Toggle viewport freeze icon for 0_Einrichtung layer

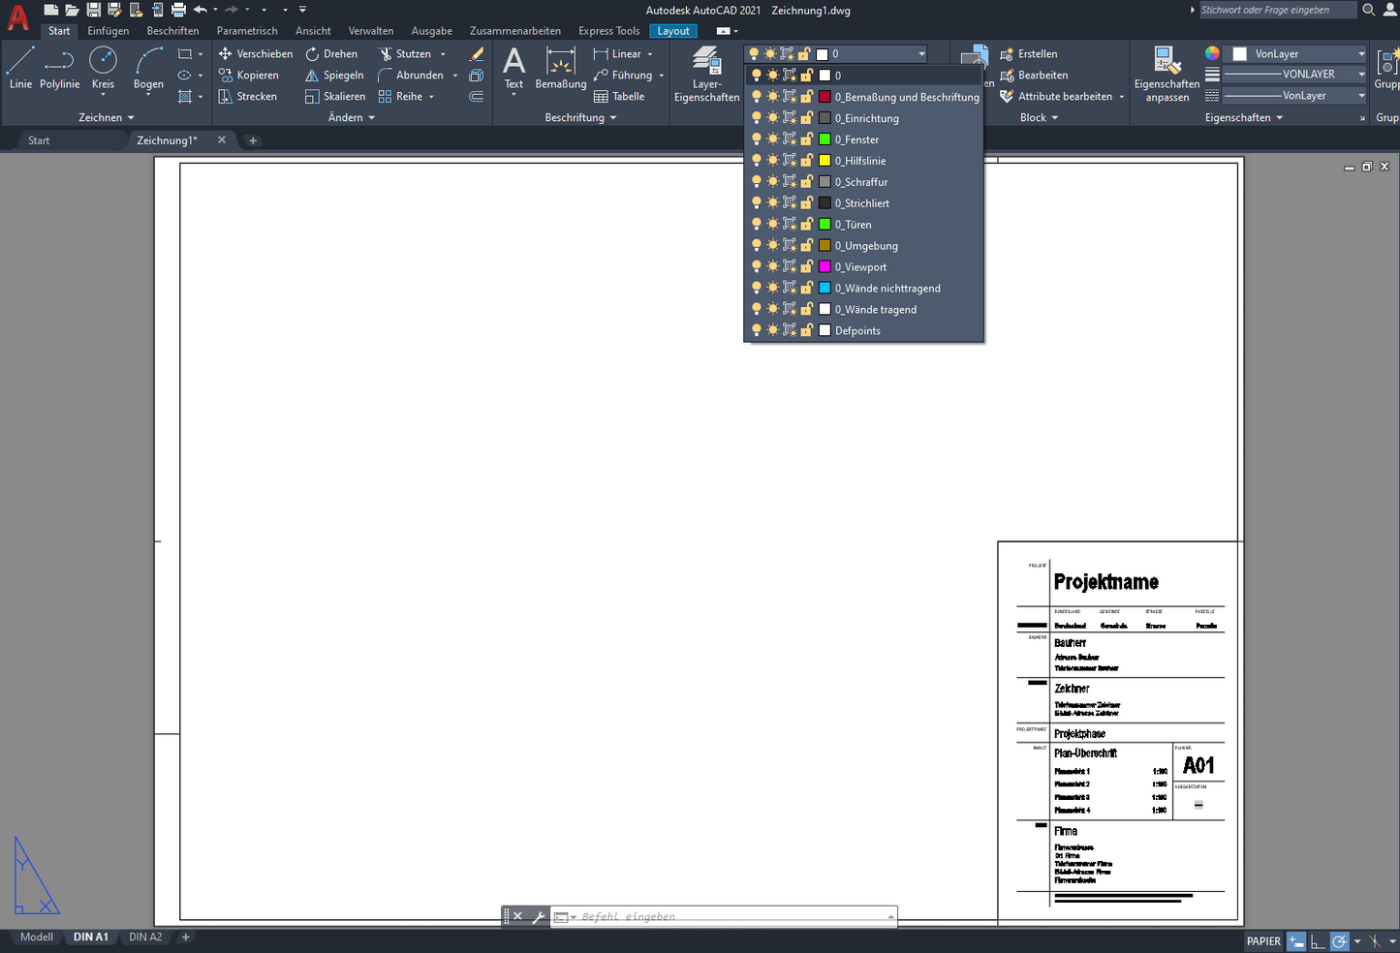coord(790,118)
